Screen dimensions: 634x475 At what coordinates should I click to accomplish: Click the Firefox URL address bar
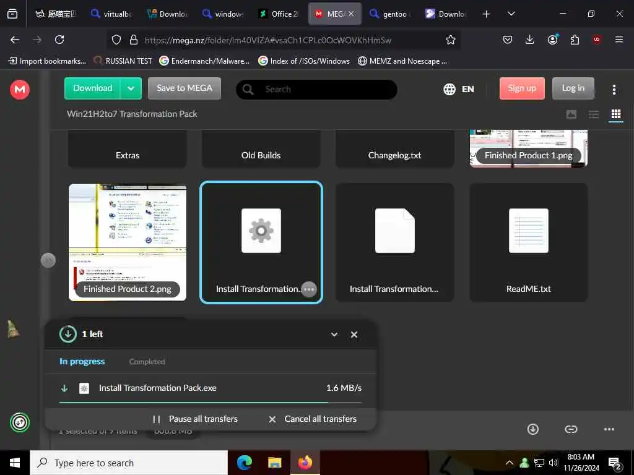(283, 40)
